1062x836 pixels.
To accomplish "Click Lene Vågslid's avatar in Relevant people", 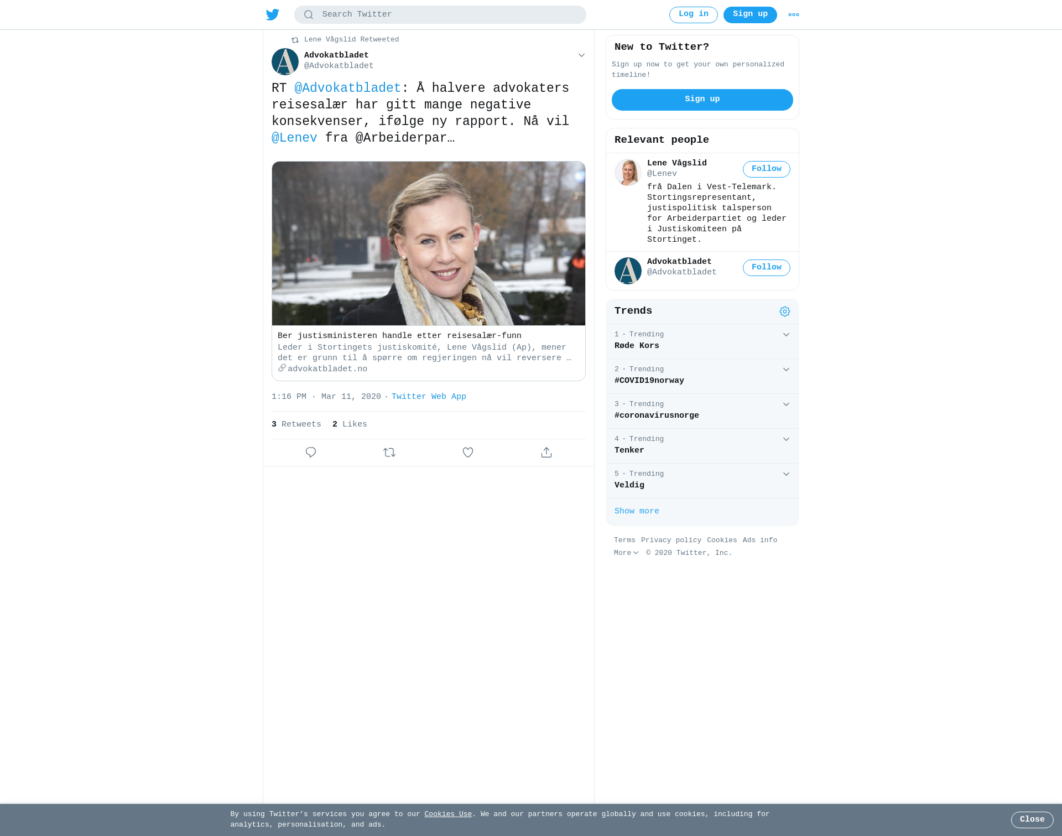I will pyautogui.click(x=628, y=172).
